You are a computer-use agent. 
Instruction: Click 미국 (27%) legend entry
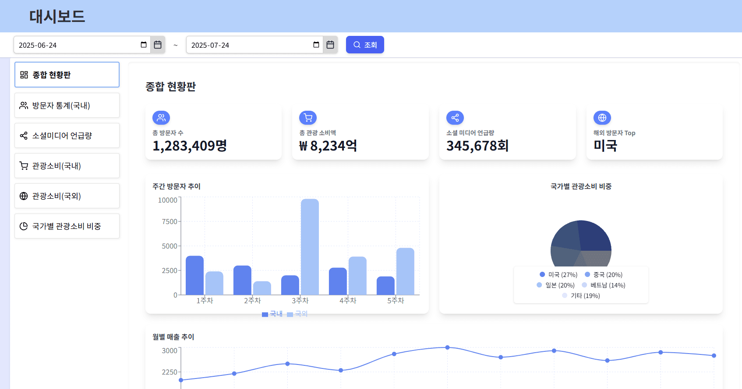point(558,275)
